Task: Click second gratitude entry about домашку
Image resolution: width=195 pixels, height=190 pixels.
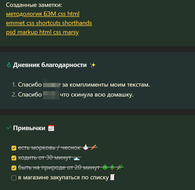Action: [x=73, y=95]
